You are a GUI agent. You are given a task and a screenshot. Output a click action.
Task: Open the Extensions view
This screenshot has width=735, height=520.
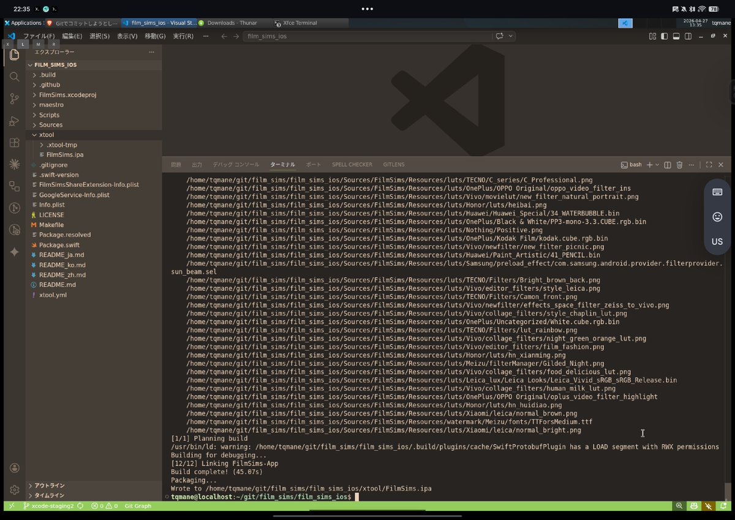coord(14,142)
